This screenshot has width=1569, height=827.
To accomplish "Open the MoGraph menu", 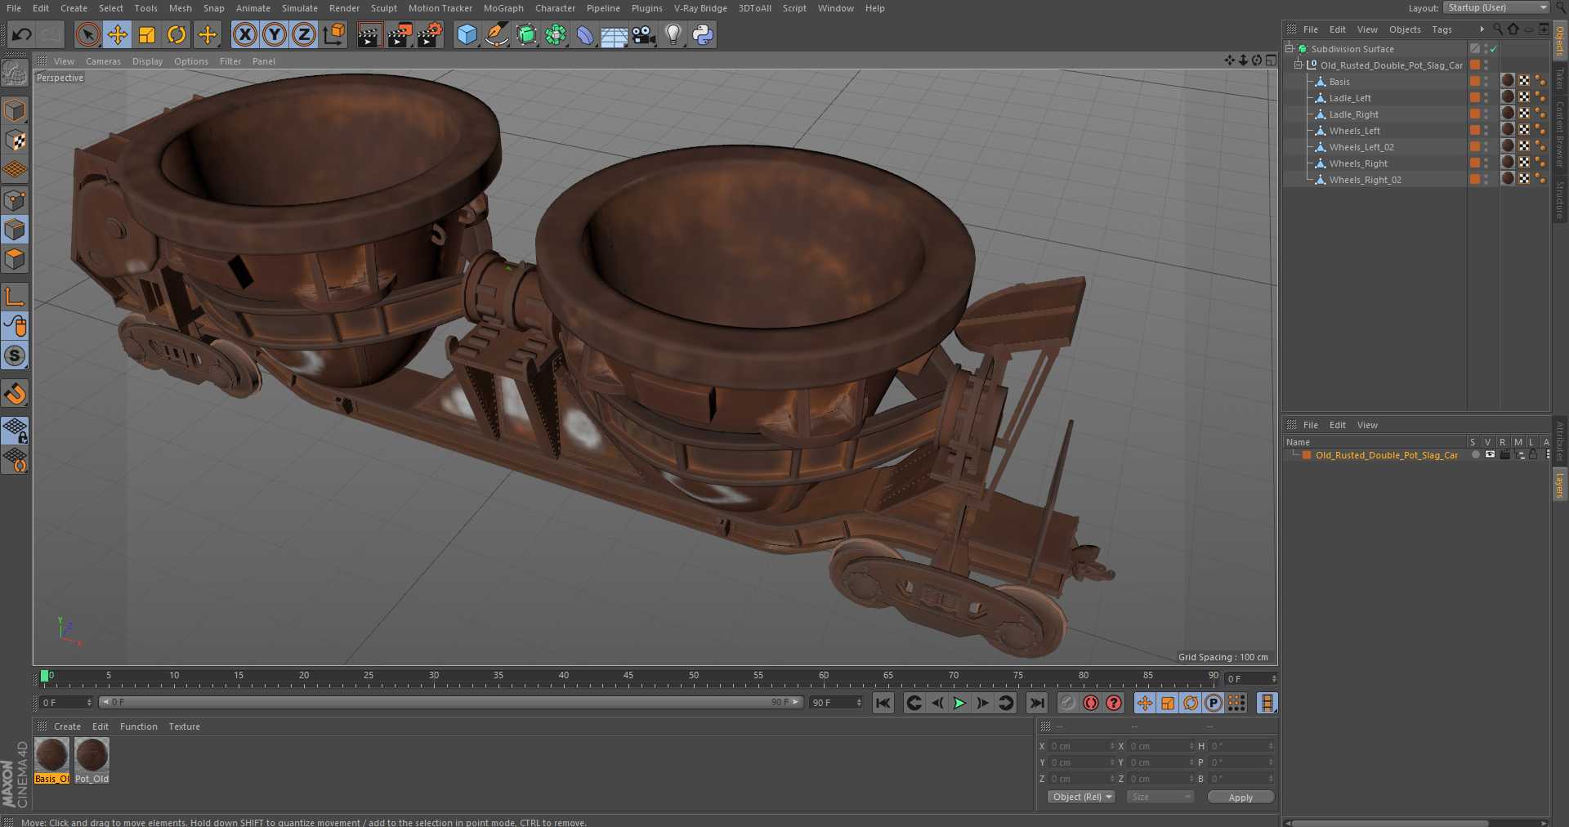I will tap(503, 8).
